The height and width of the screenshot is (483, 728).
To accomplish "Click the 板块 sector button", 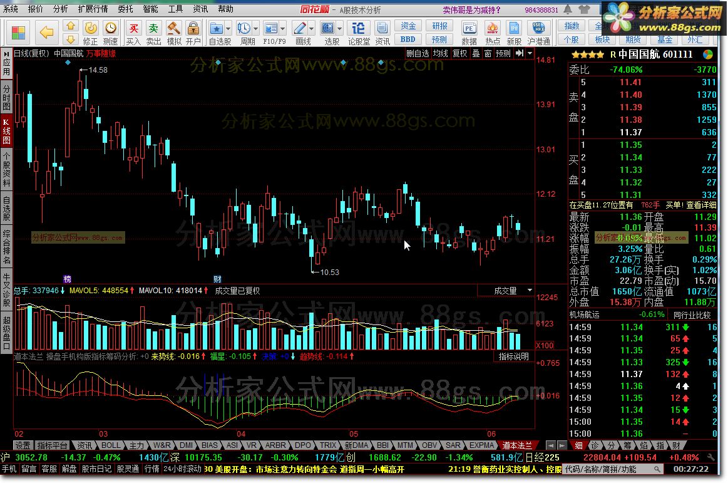I will coord(602,39).
